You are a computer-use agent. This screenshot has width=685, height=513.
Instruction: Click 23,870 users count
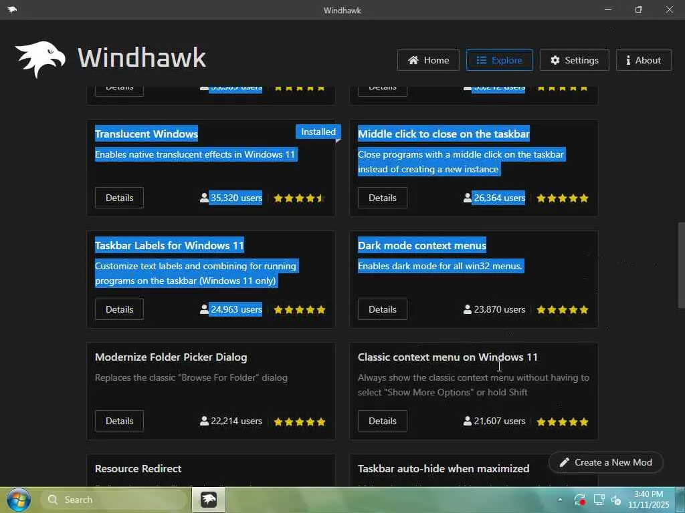pyautogui.click(x=499, y=309)
